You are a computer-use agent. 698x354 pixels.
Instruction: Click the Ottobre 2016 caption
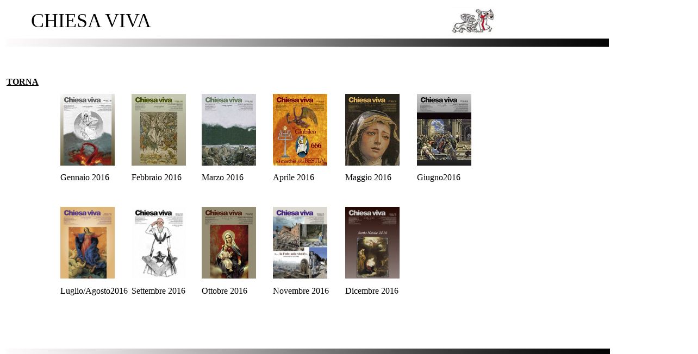point(225,291)
